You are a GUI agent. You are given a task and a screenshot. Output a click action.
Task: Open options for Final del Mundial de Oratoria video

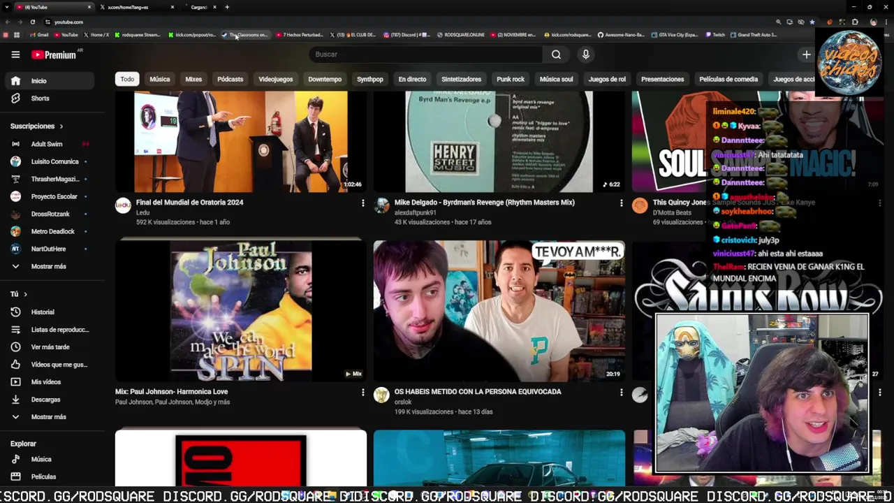pos(362,203)
